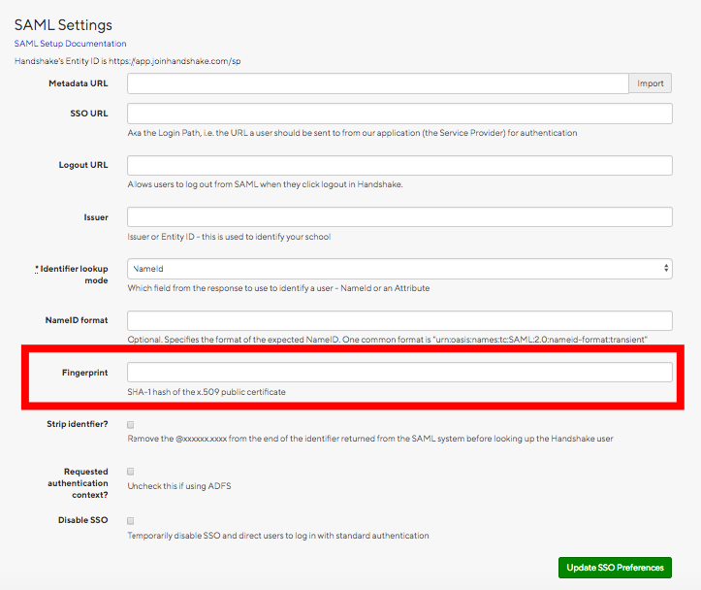Open the SAML Setup Documentation link
This screenshot has height=590, width=701.
pos(70,44)
